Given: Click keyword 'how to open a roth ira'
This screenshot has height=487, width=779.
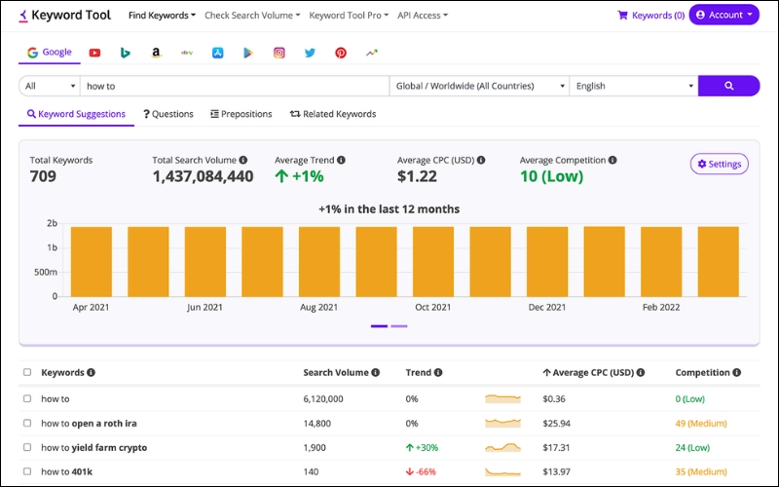Looking at the screenshot, I should pyautogui.click(x=89, y=424).
